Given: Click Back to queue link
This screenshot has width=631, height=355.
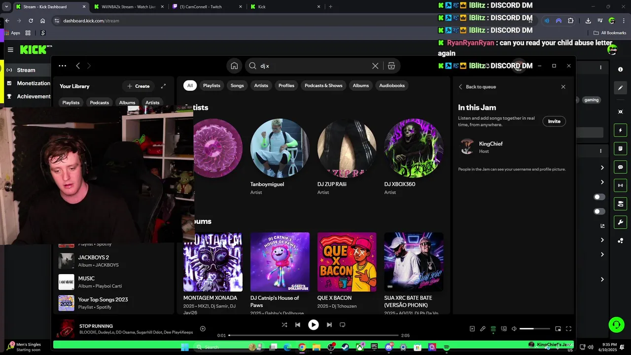Looking at the screenshot, I should (477, 87).
